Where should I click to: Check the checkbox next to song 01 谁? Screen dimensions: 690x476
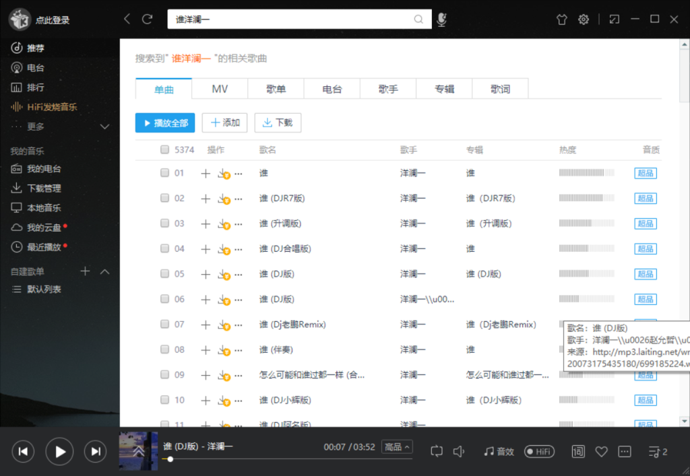pyautogui.click(x=164, y=173)
